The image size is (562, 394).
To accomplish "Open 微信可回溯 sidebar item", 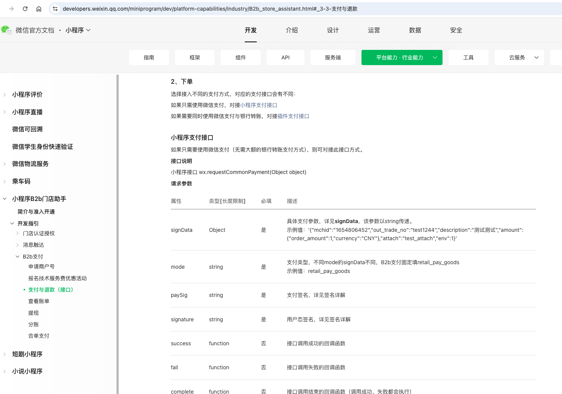I will coord(27,129).
